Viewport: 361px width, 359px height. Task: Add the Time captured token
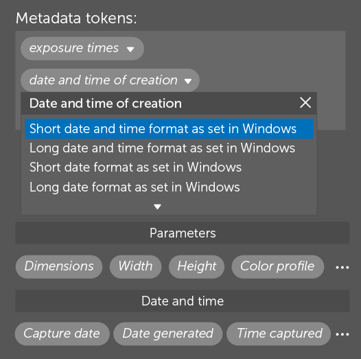click(x=279, y=334)
